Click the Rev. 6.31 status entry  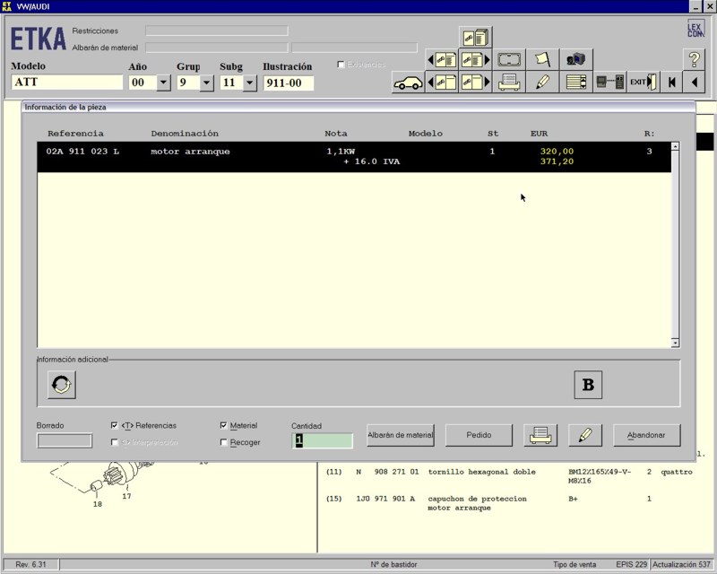point(31,564)
